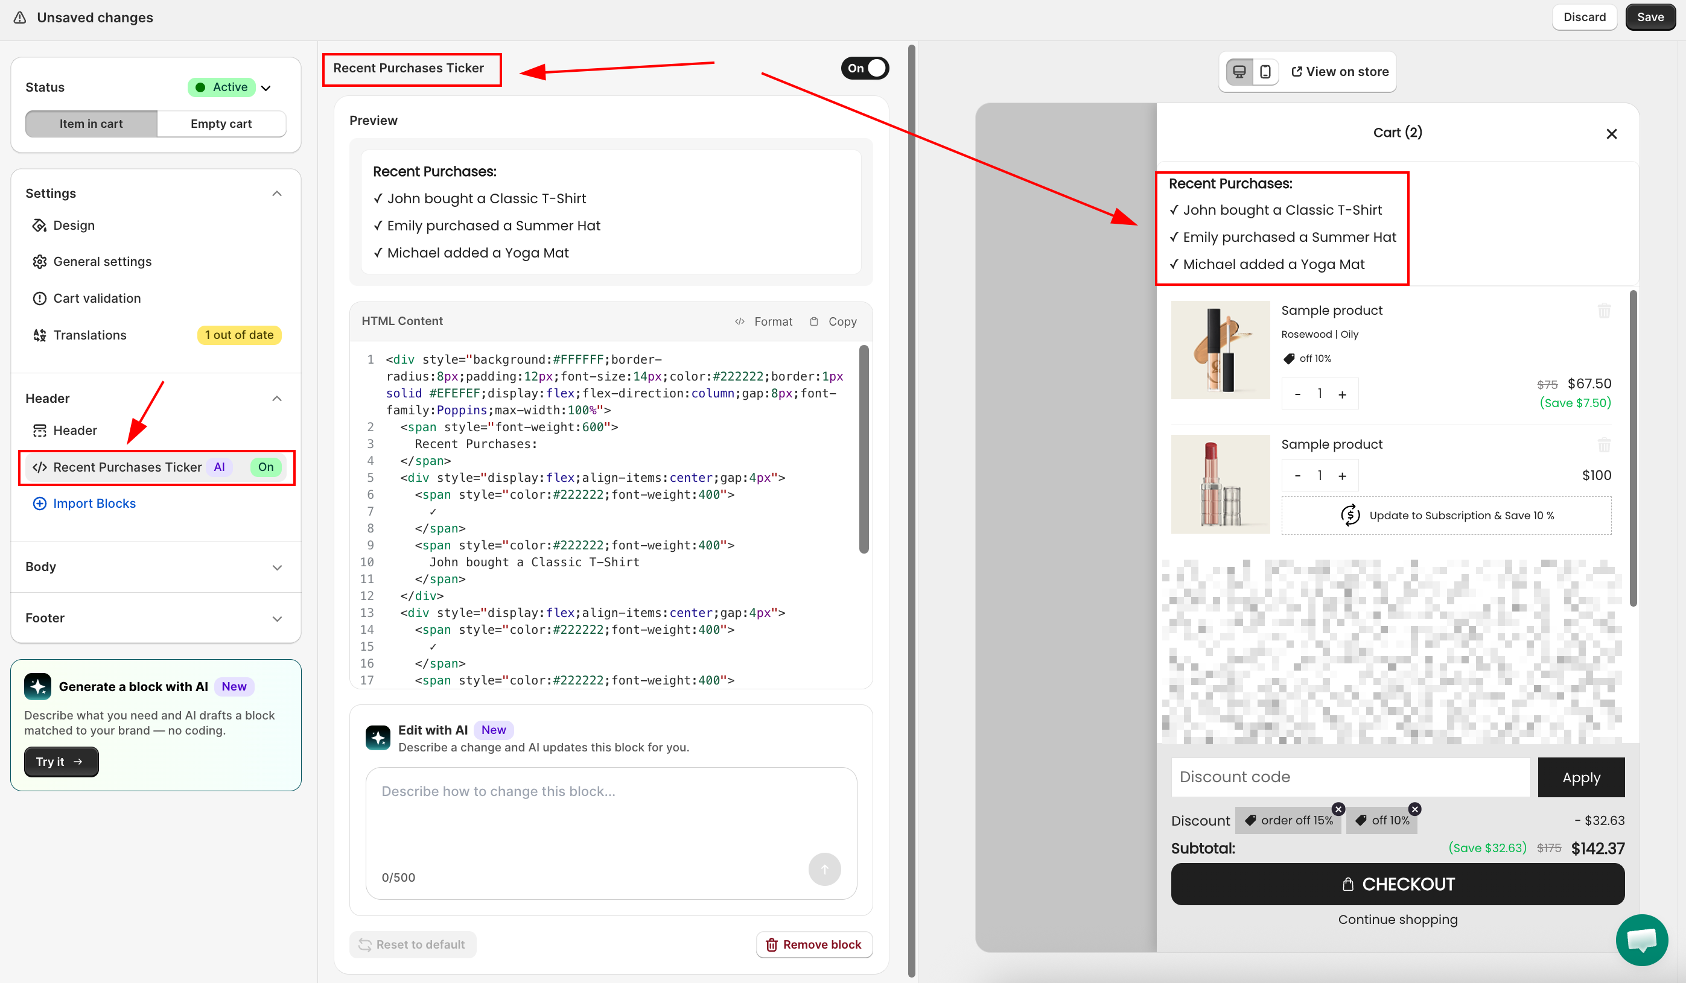
Task: Delete second Sample product trash icon
Action: [1604, 444]
